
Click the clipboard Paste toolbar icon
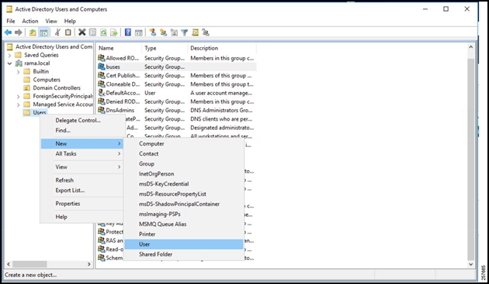68,33
